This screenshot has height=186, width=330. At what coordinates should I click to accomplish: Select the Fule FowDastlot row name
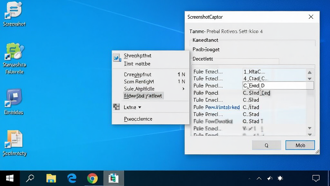[213, 121]
